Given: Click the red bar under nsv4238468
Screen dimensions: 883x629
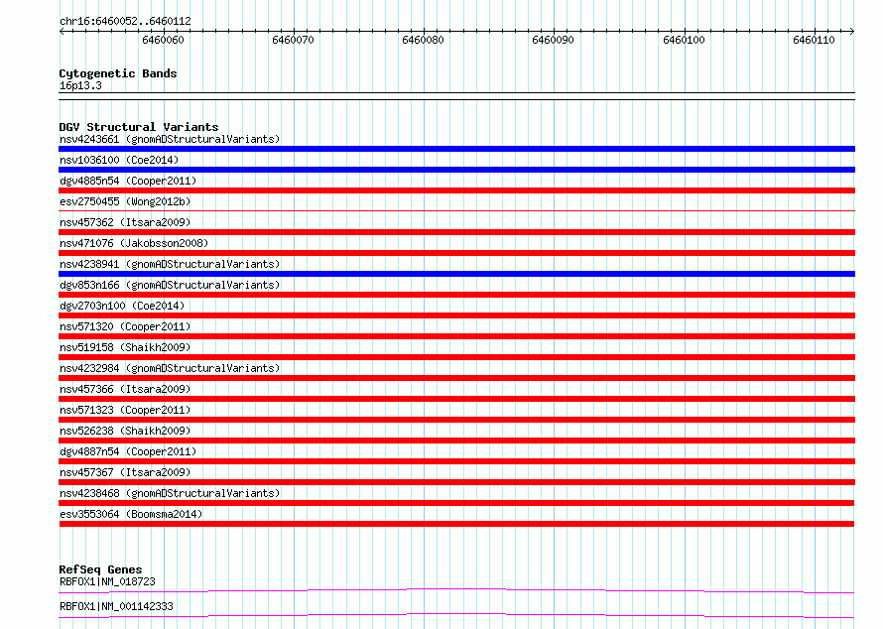Looking at the screenshot, I should 456,503.
